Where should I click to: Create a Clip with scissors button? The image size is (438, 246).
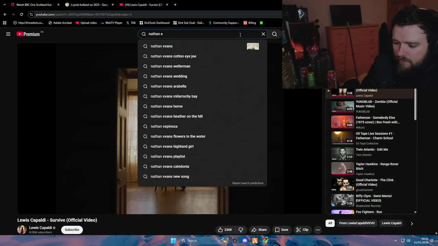tap(302, 230)
